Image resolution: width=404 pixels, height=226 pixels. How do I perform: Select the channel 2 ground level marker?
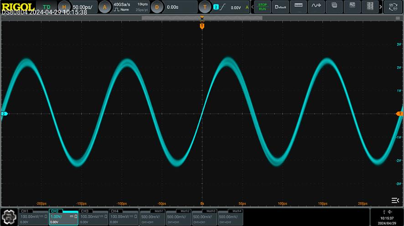click(x=4, y=114)
